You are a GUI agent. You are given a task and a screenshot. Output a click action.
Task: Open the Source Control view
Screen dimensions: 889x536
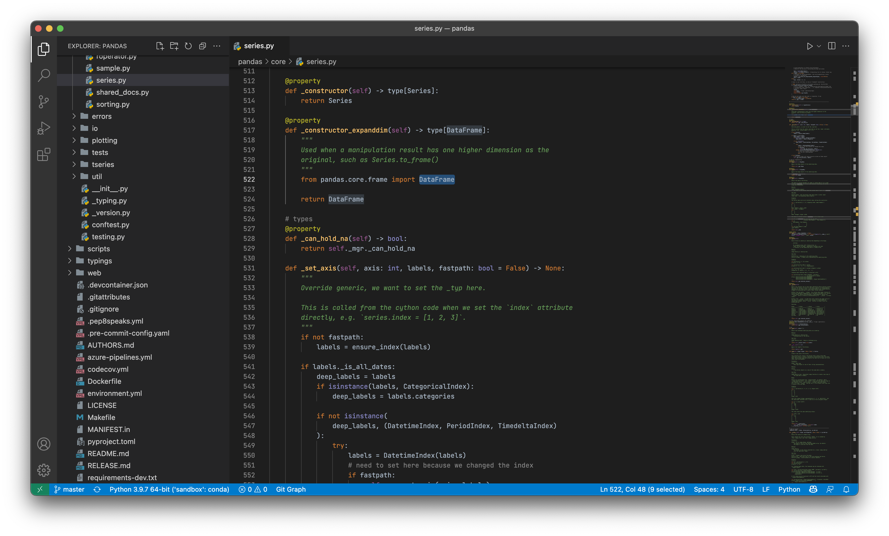(x=44, y=102)
